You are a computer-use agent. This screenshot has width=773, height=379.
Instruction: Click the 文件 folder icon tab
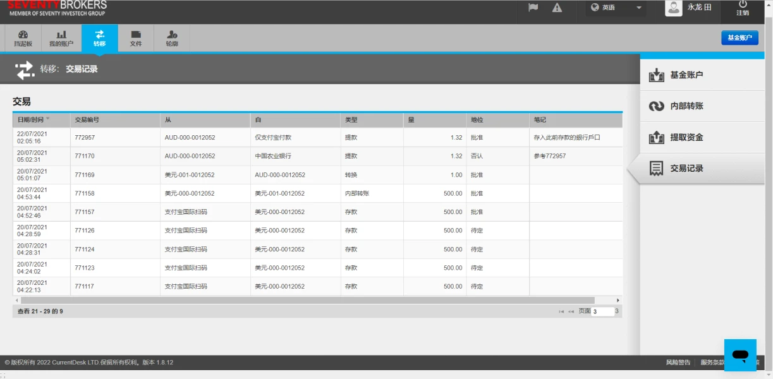point(136,39)
